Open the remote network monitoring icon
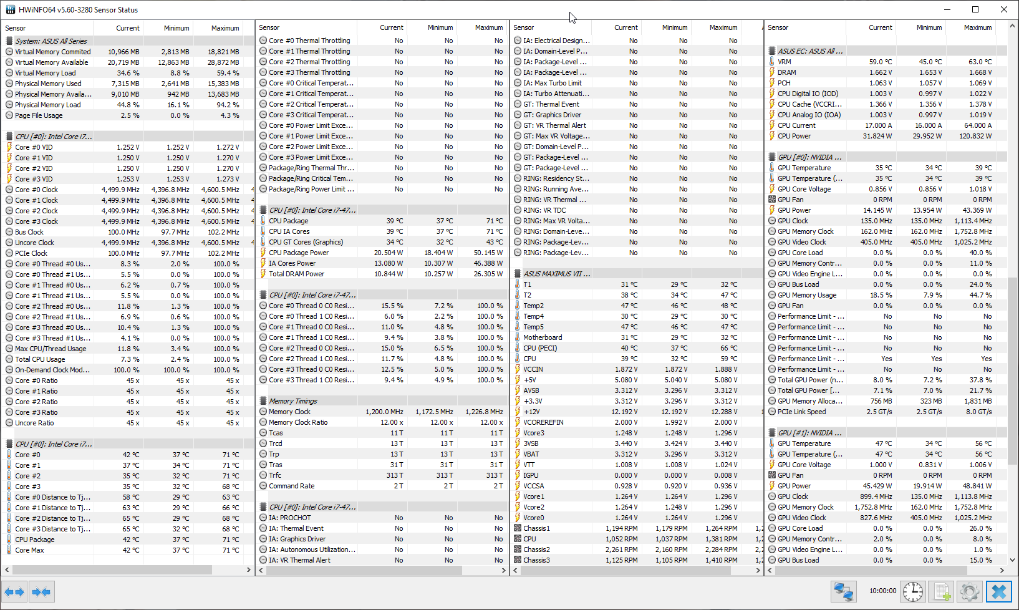The height and width of the screenshot is (610, 1019). tap(843, 591)
